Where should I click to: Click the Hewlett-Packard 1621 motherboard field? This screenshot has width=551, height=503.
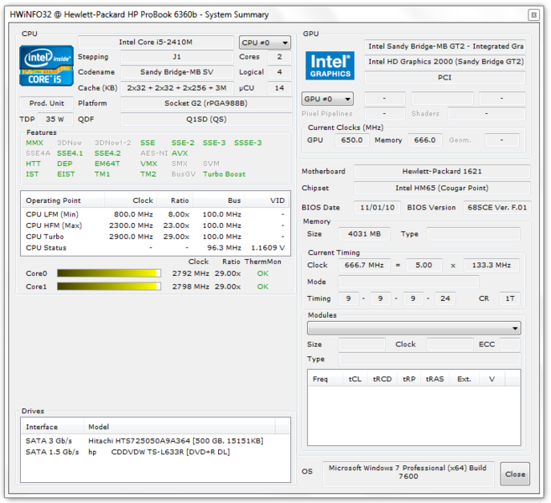(442, 171)
